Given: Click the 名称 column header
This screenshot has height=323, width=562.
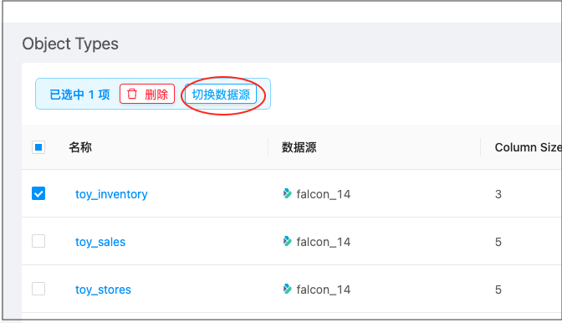Looking at the screenshot, I should click(x=80, y=147).
